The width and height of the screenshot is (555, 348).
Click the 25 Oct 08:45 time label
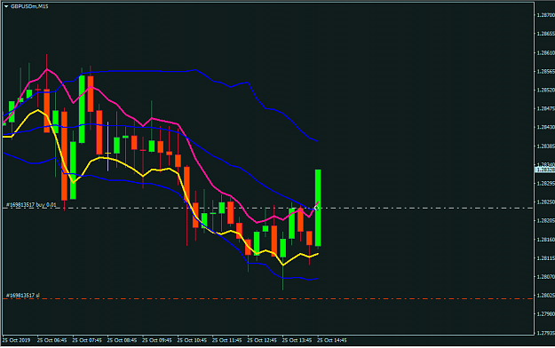(x=123, y=340)
